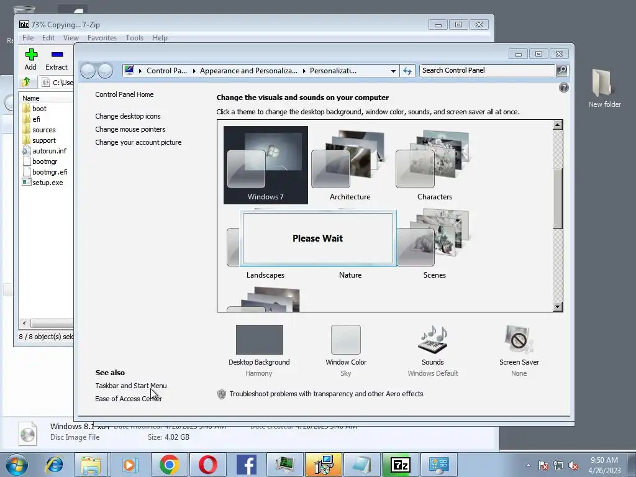The width and height of the screenshot is (636, 477).
Task: Click the up-folder icon in 7-Zip
Action: (26, 82)
